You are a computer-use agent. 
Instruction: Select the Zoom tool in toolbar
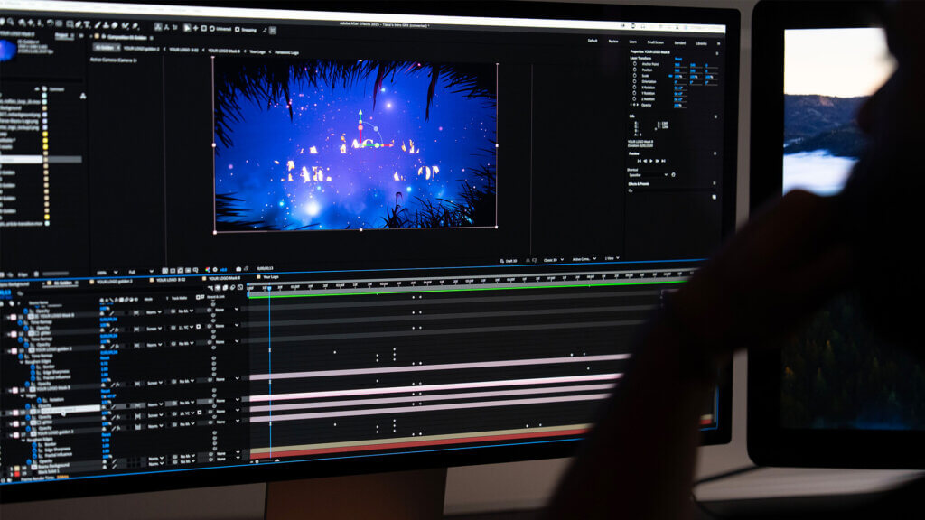point(11,22)
